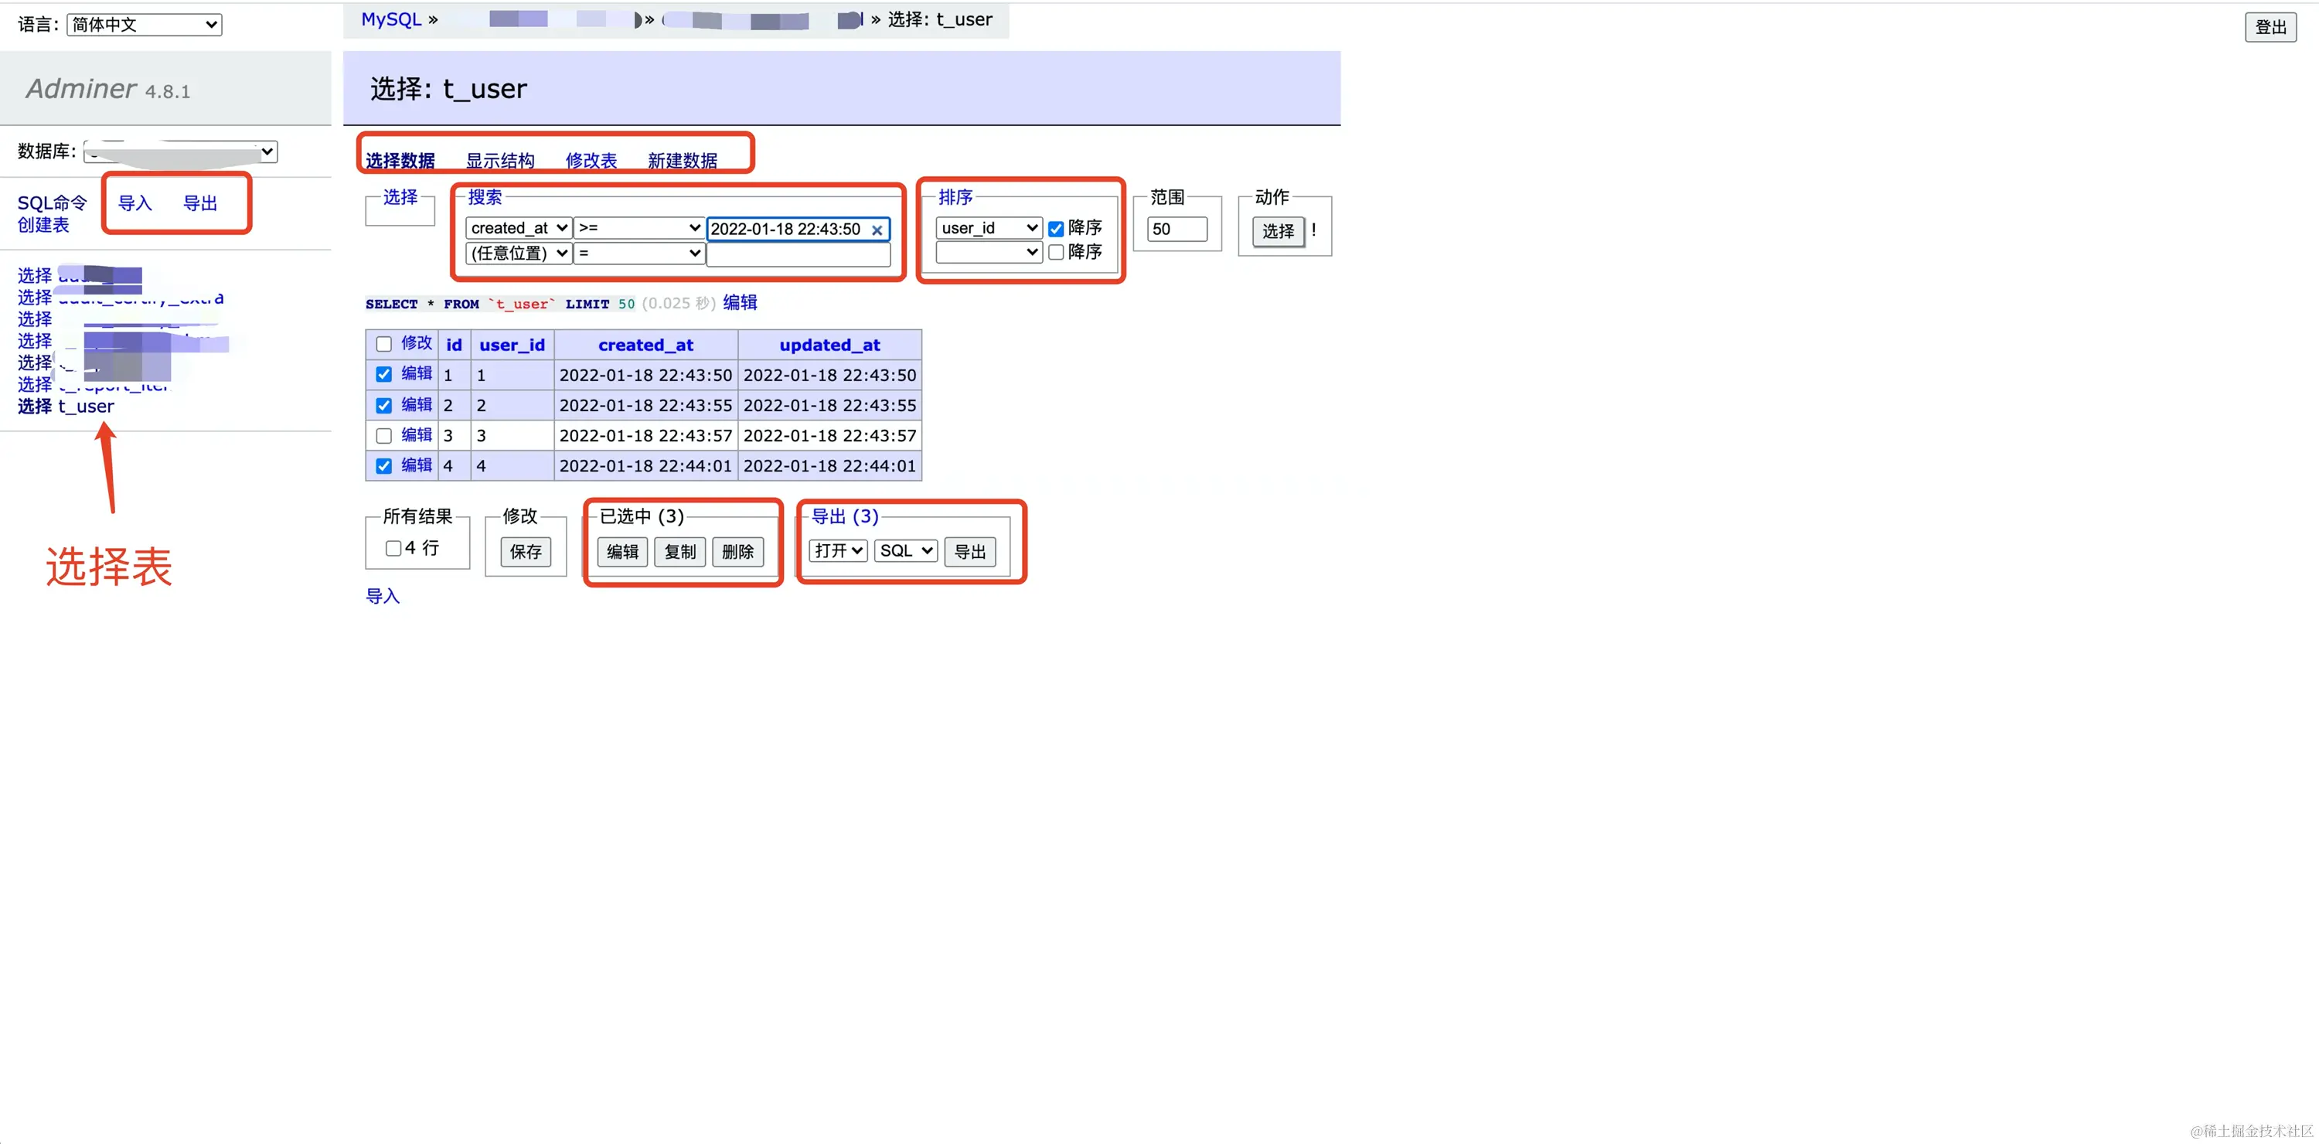2319x1144 pixels.
Task: Toggle the header select-all checkbox
Action: [x=383, y=345]
